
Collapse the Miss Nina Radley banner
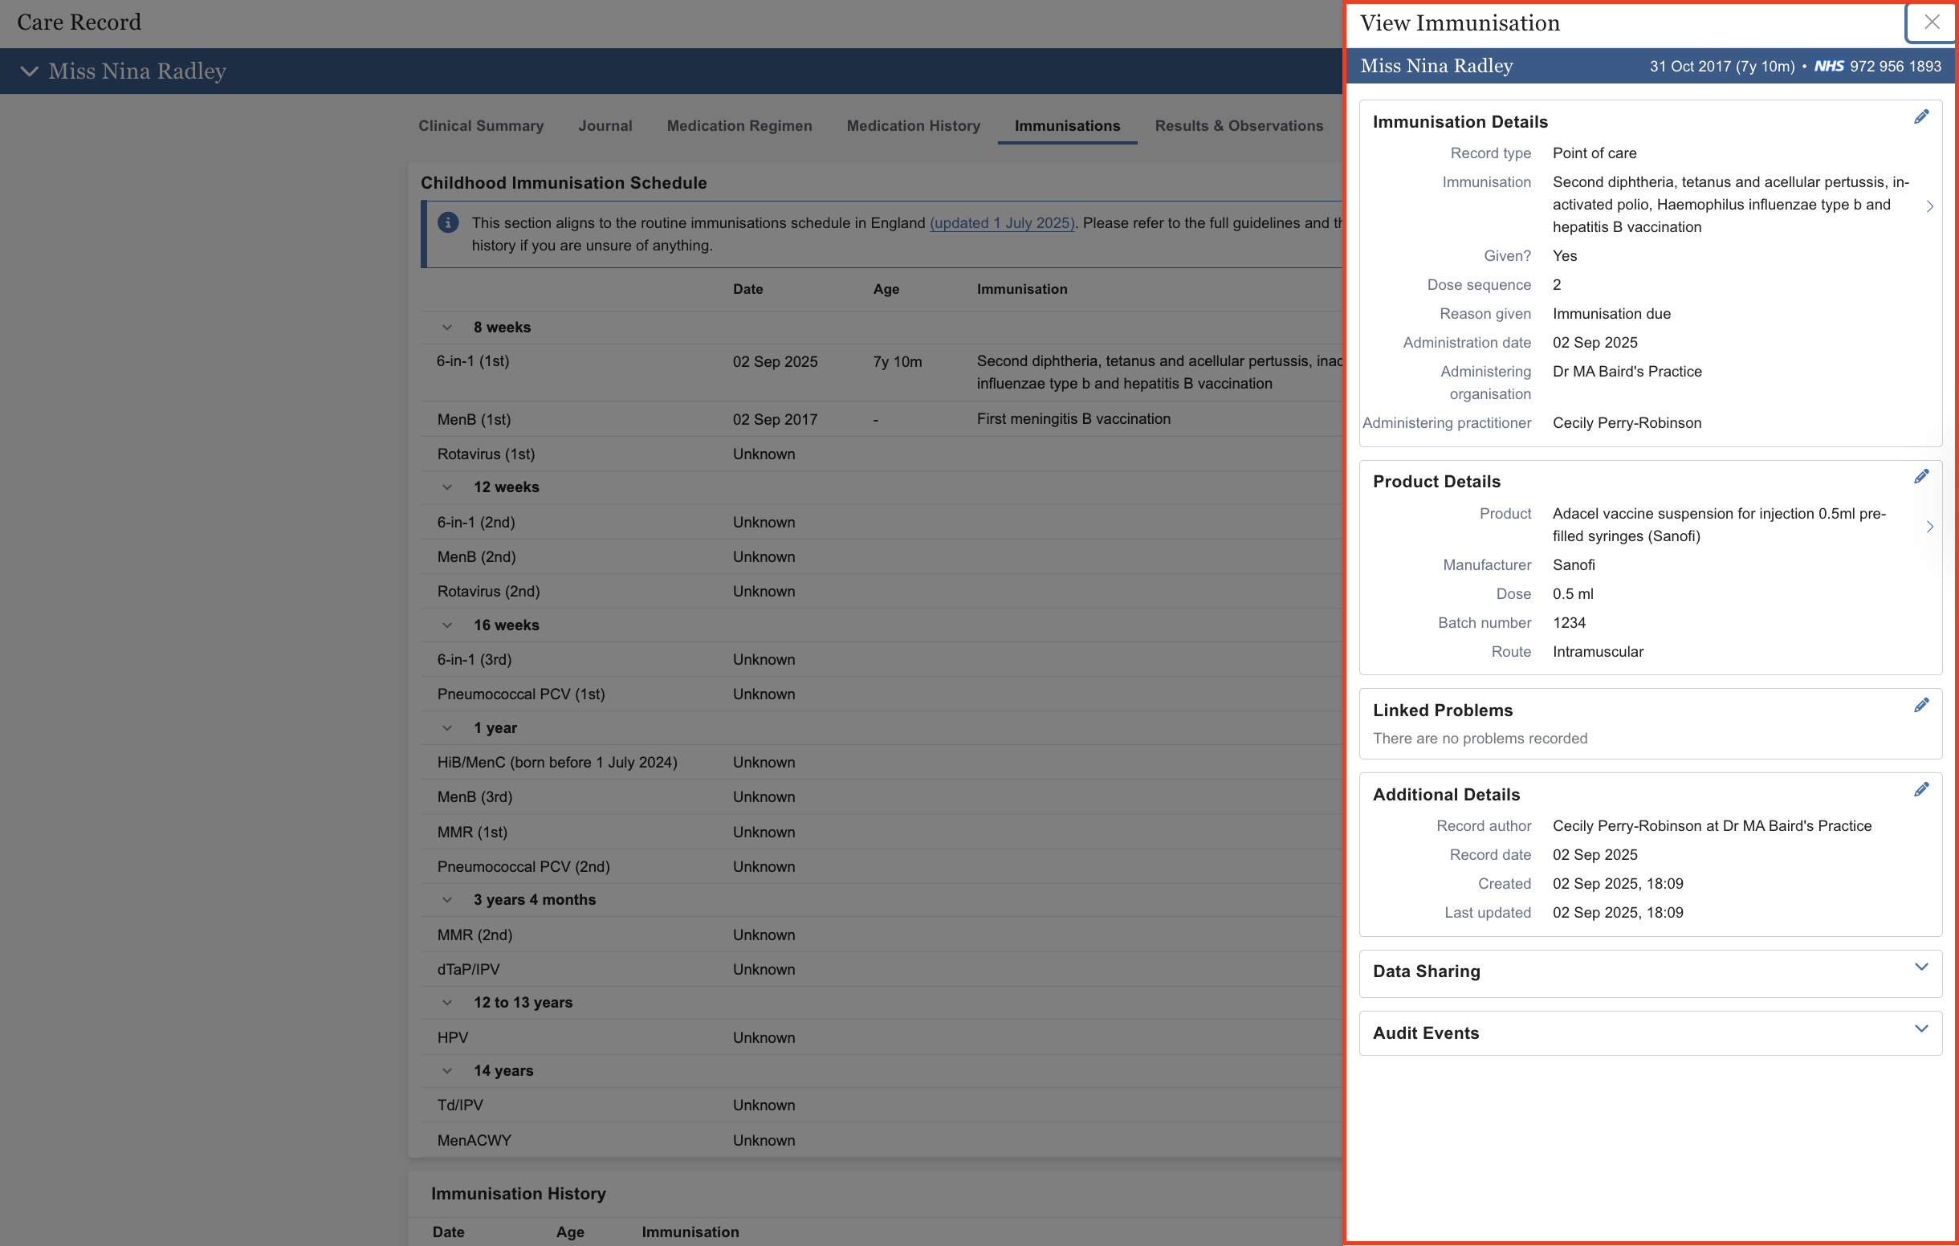point(29,71)
